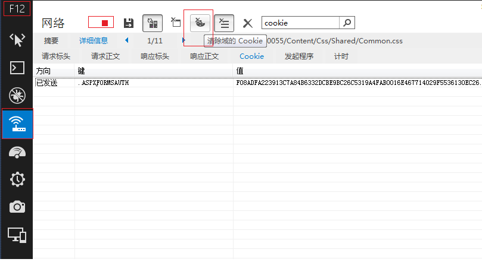Viewport: 482px width, 262px height.
Task: Click the 值 column header
Action: click(x=357, y=71)
